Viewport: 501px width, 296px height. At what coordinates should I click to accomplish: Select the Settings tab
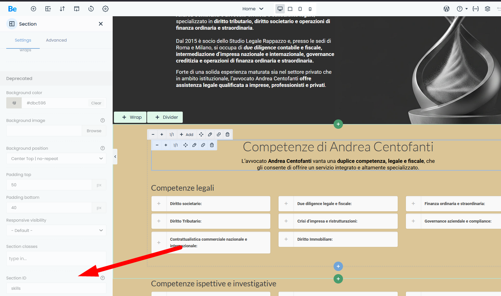(x=23, y=40)
